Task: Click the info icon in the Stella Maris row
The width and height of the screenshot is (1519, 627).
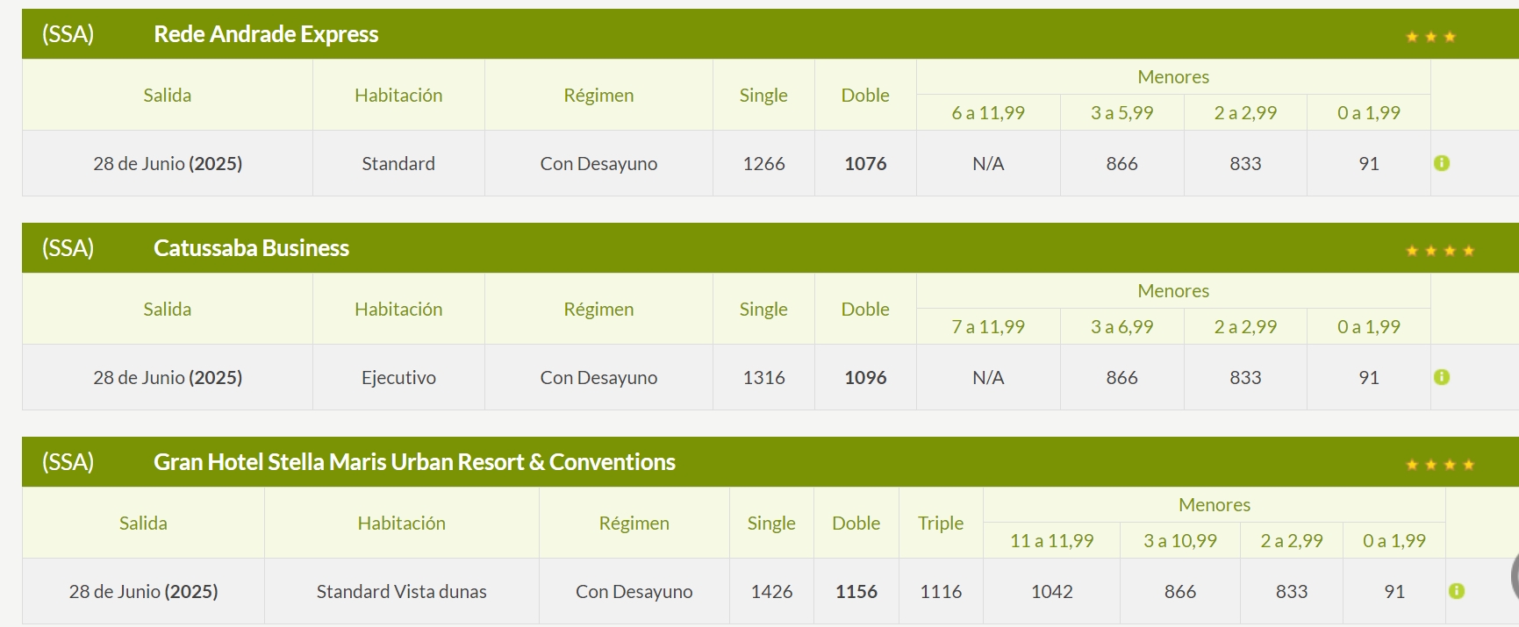Action: click(x=1457, y=591)
